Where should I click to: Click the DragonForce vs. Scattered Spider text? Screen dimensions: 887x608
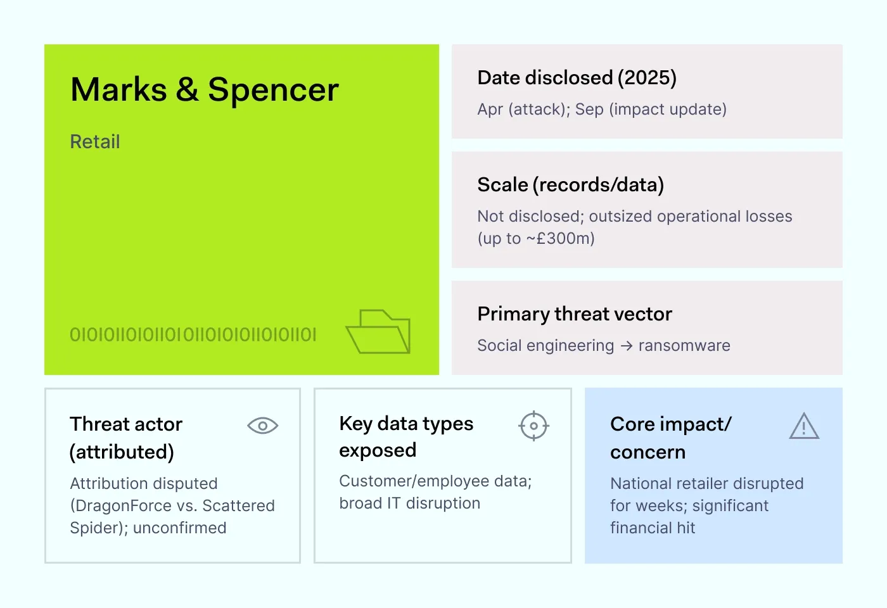coord(172,505)
